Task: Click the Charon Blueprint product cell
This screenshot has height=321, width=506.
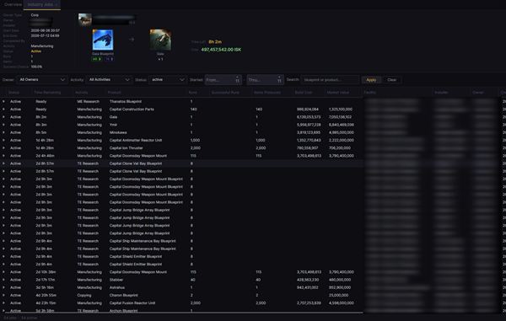Action: 124,295
